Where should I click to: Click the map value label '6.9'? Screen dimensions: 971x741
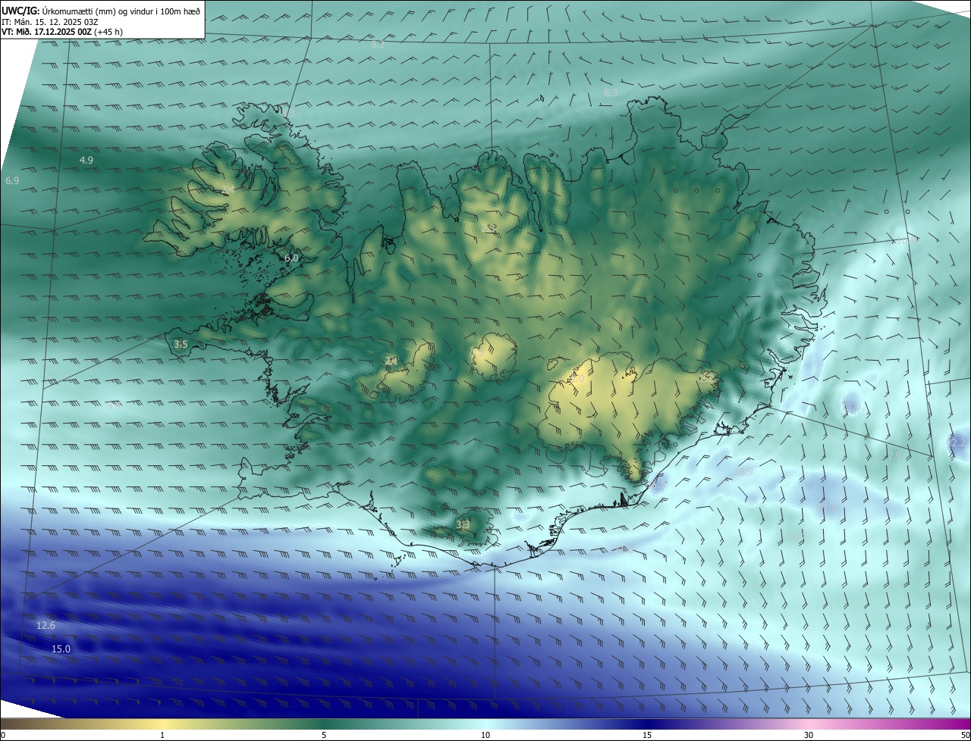[12, 181]
